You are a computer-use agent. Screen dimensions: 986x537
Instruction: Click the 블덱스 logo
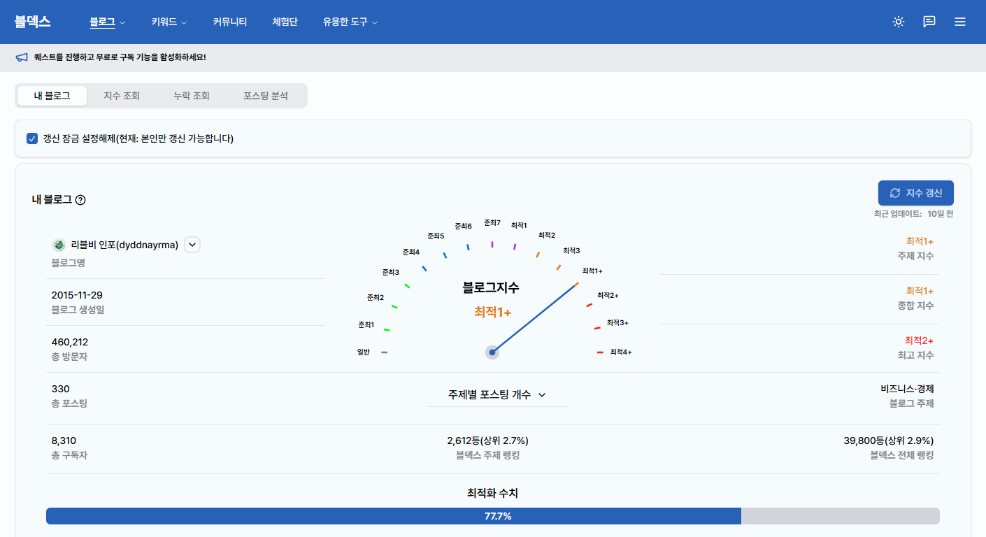tap(34, 22)
